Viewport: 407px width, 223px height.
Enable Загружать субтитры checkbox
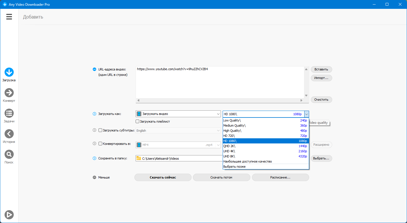pyautogui.click(x=100, y=130)
